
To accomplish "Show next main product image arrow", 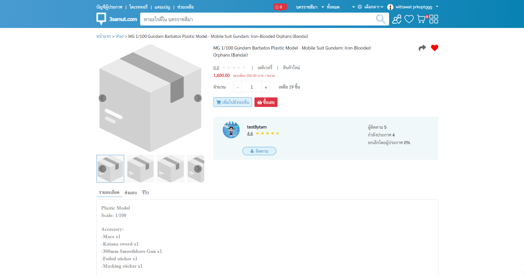I will pyautogui.click(x=198, y=98).
